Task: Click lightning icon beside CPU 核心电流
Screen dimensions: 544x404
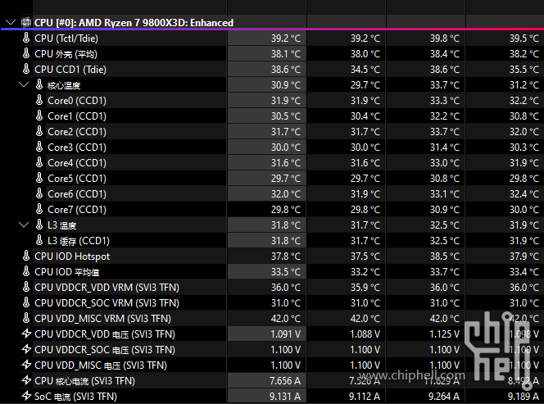Action: pyautogui.click(x=26, y=380)
